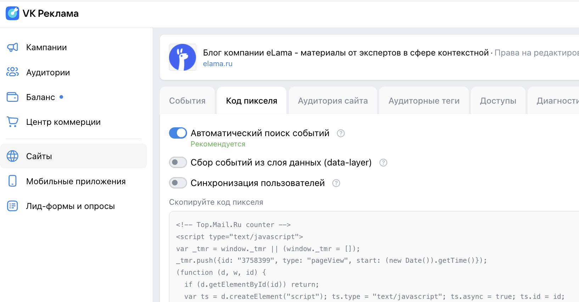Click Автоматический поиск событий label
This screenshot has width=579, height=302.
(260, 133)
